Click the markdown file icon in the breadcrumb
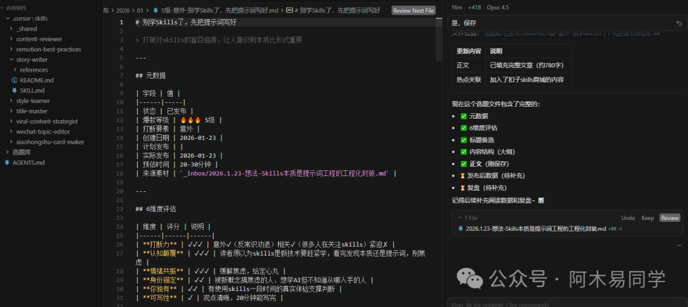Image resolution: width=688 pixels, height=307 pixels. 155,11
